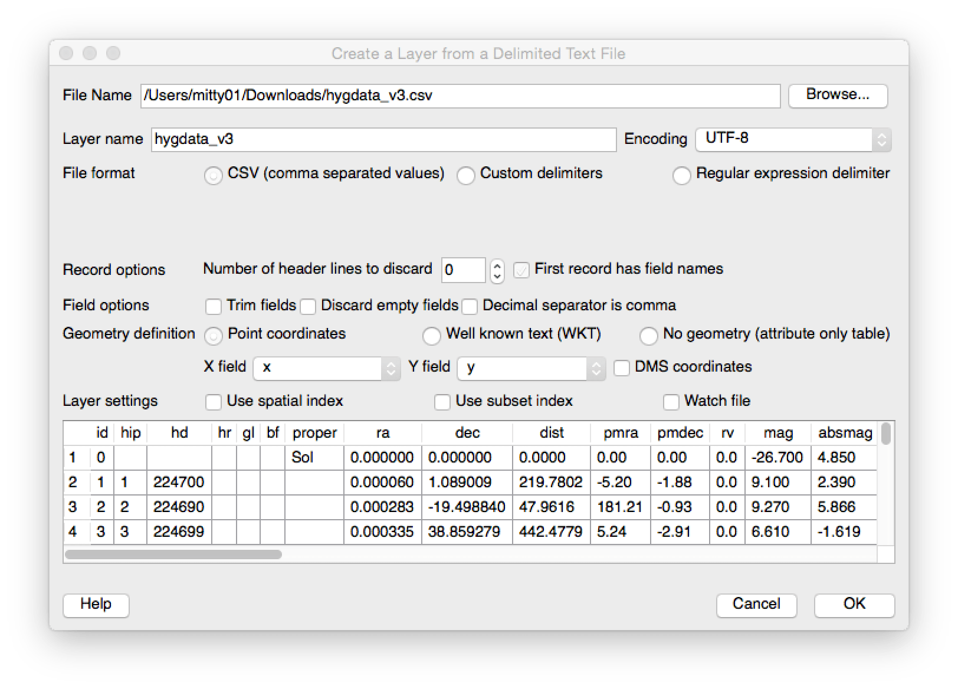Click the File Name path field

[x=460, y=96]
